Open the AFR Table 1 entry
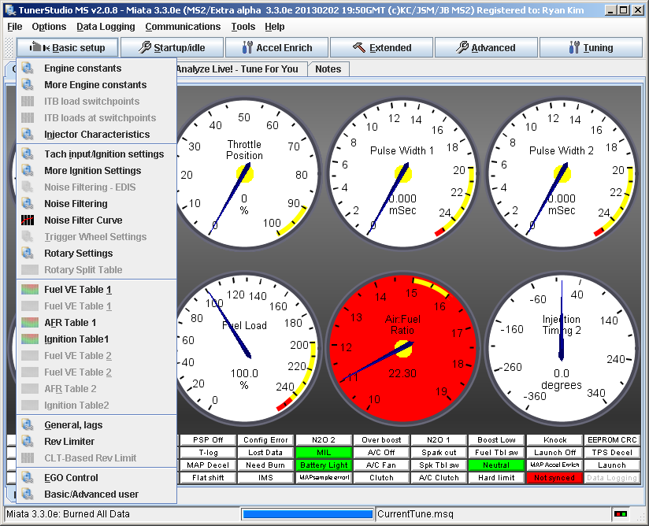 point(70,323)
